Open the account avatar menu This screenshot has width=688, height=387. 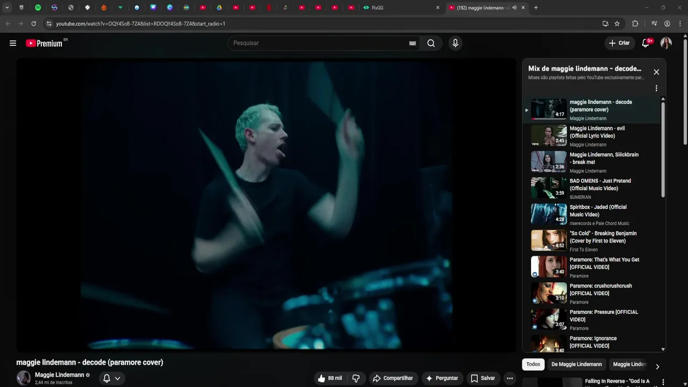point(666,43)
